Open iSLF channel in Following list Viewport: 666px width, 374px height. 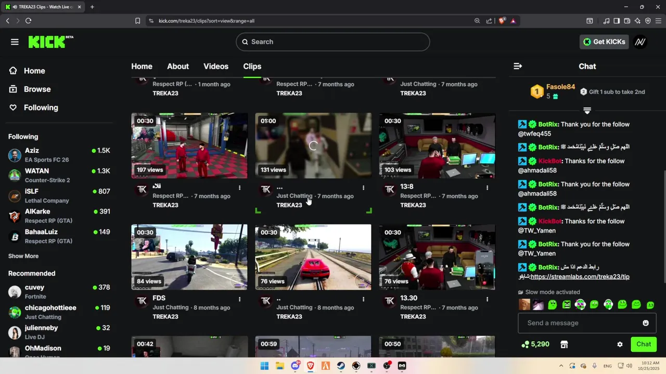59,195
